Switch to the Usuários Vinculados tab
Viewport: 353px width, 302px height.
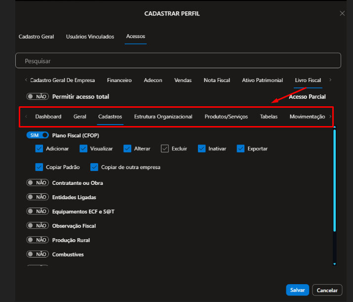[x=90, y=37]
